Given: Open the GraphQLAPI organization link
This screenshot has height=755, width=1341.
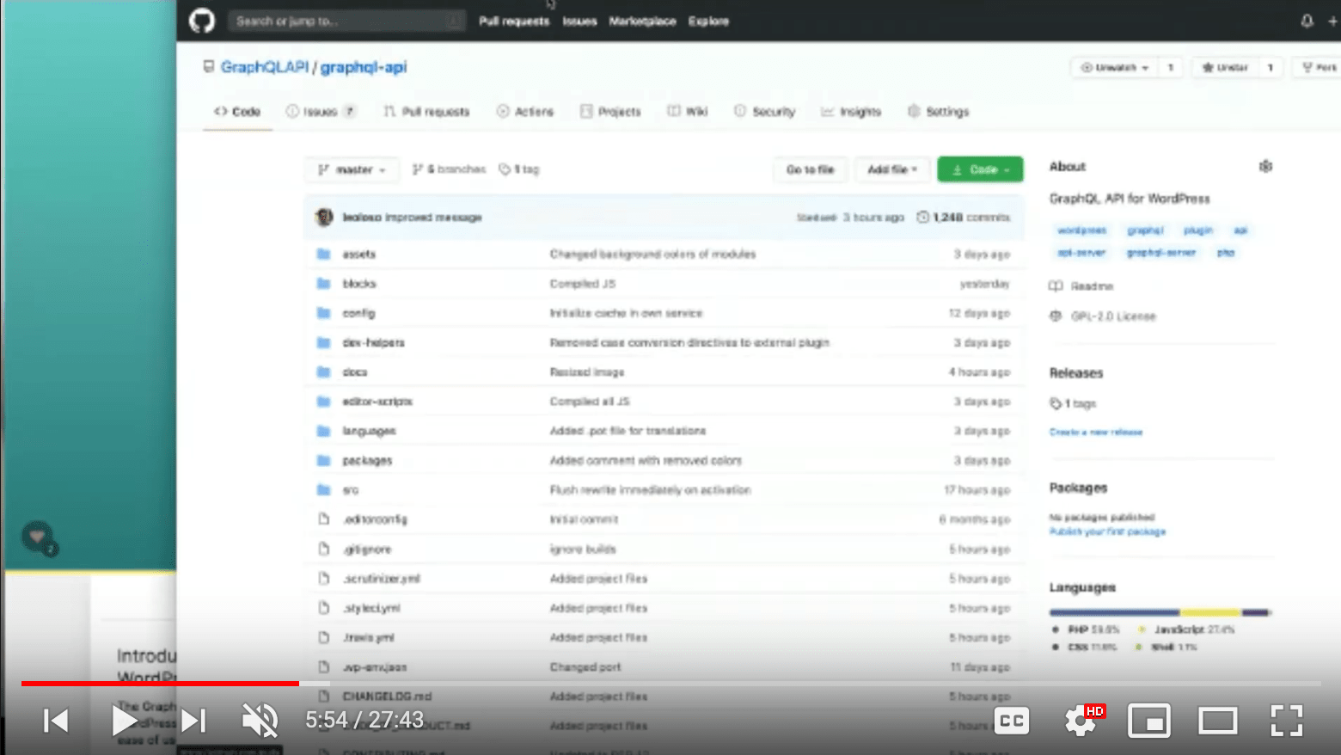Looking at the screenshot, I should pos(264,67).
